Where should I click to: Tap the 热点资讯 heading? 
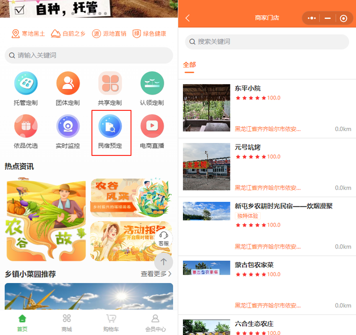[19, 166]
